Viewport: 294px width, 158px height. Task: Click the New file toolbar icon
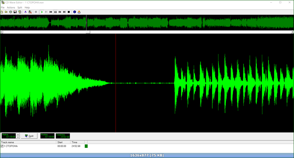click(x=2, y=12)
